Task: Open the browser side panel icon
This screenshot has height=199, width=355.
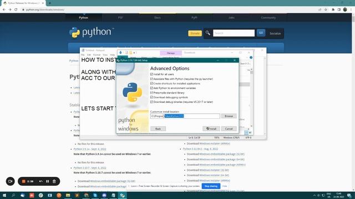Action: (x=339, y=10)
